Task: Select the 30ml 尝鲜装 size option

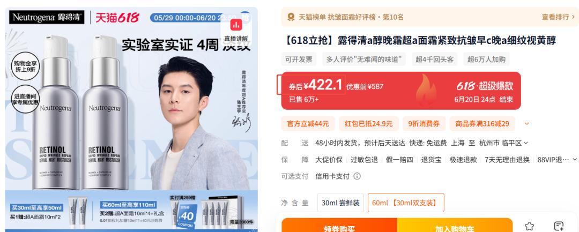Action: coord(340,203)
